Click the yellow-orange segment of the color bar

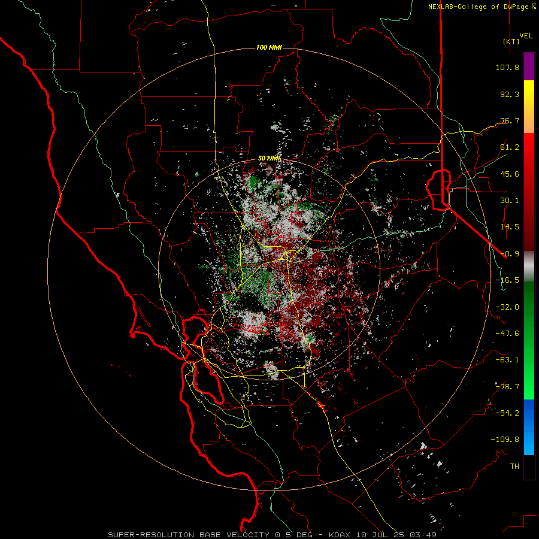click(529, 107)
